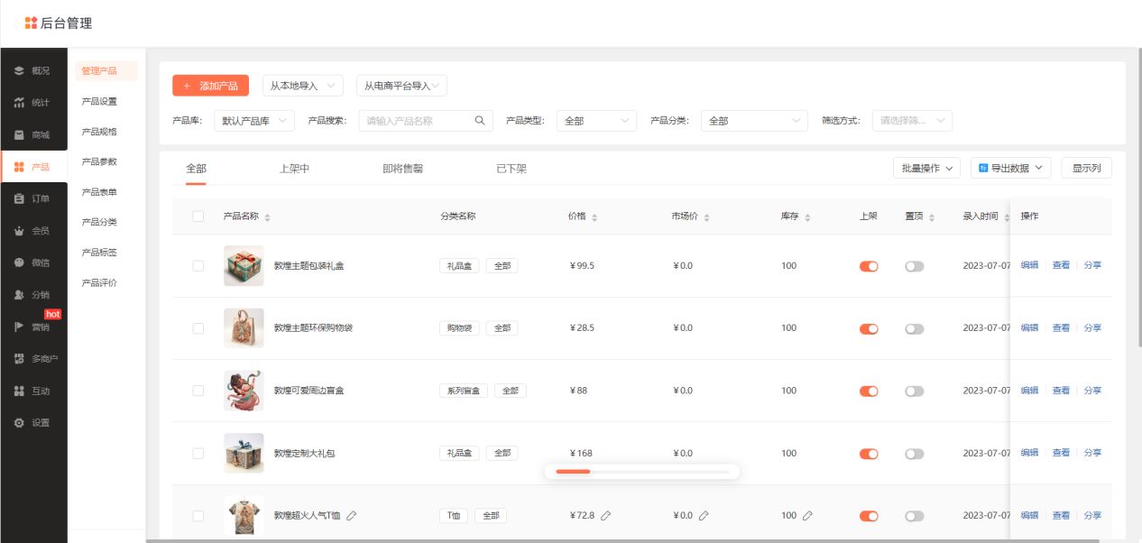Check the select-all checkbox in the table header
Image resolution: width=1142 pixels, height=543 pixels.
198,216
